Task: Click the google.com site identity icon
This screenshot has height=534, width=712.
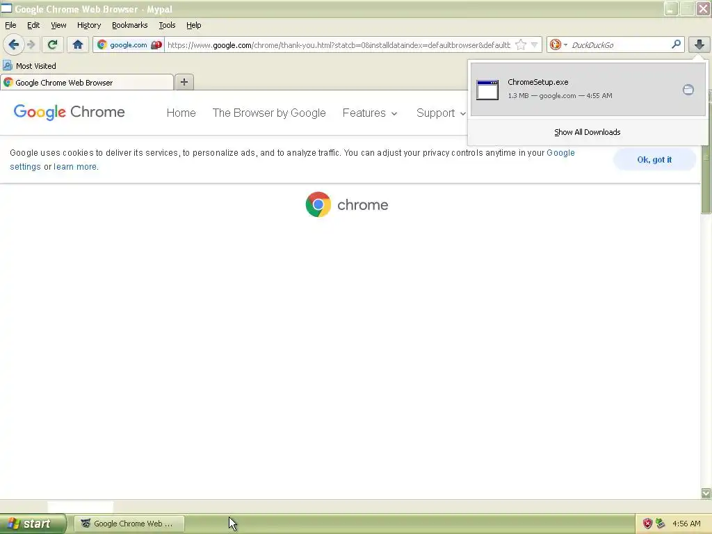Action: (102, 44)
